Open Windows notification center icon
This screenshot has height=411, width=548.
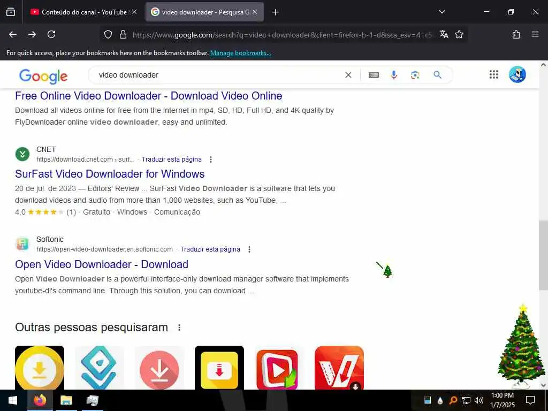click(x=530, y=400)
